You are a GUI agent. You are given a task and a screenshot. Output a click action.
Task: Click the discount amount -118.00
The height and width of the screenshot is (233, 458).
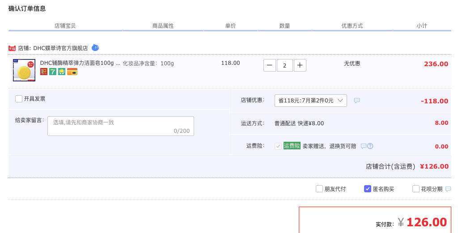[434, 101]
